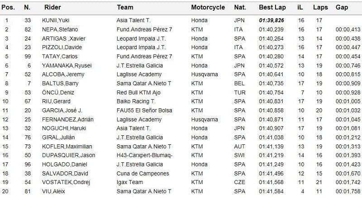Click the Team column header
This screenshot has width=362, height=198.
pos(125,8)
